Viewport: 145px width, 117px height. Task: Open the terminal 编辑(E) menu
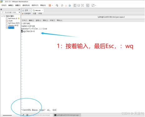(32, 20)
